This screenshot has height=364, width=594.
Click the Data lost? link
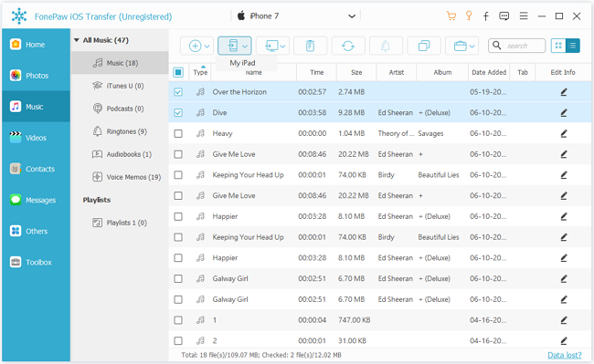click(564, 355)
